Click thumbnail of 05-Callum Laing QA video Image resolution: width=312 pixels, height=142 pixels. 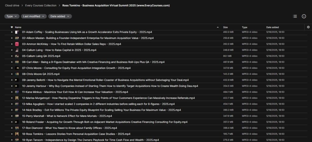[x=17, y=56]
